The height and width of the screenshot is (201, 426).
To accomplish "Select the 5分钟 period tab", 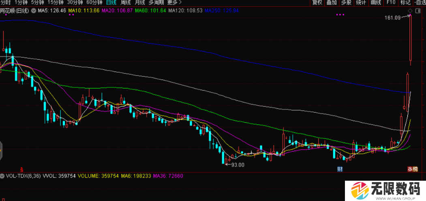I will (x=37, y=3).
